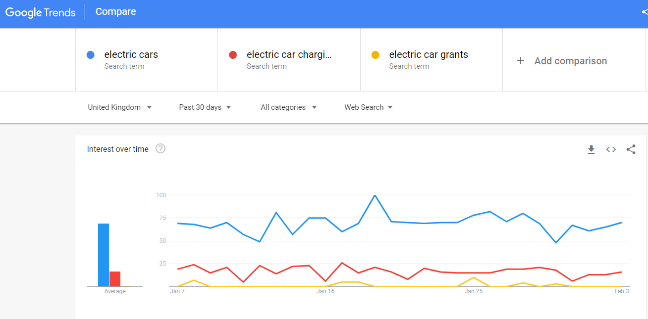Expand the Web Search type dropdown
Image resolution: width=648 pixels, height=319 pixels.
point(369,107)
